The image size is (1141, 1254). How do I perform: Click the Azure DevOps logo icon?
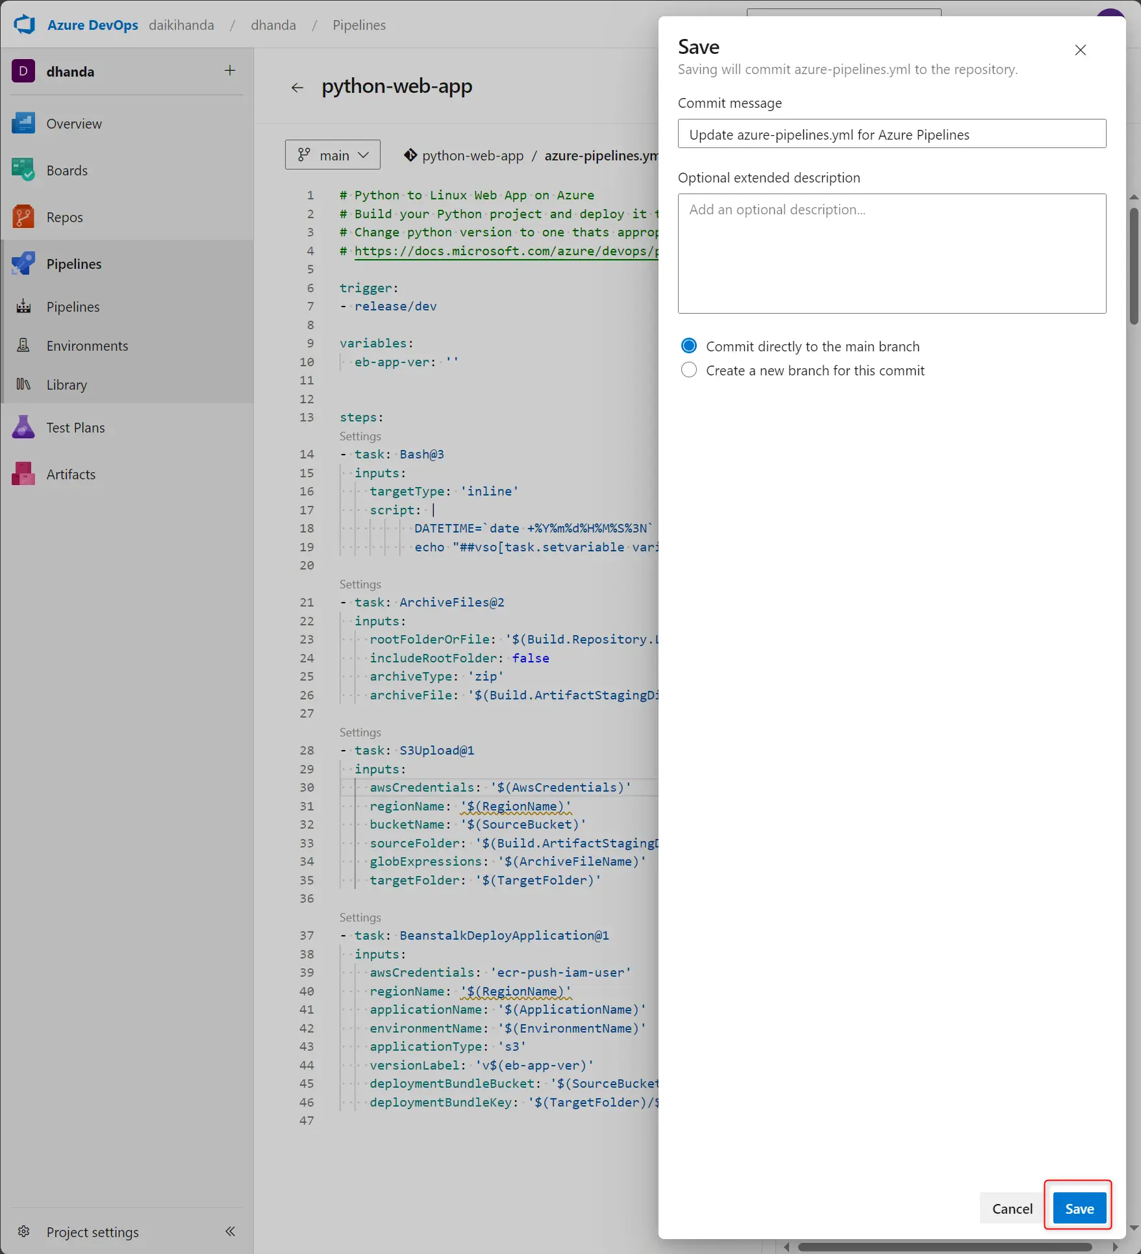click(24, 25)
